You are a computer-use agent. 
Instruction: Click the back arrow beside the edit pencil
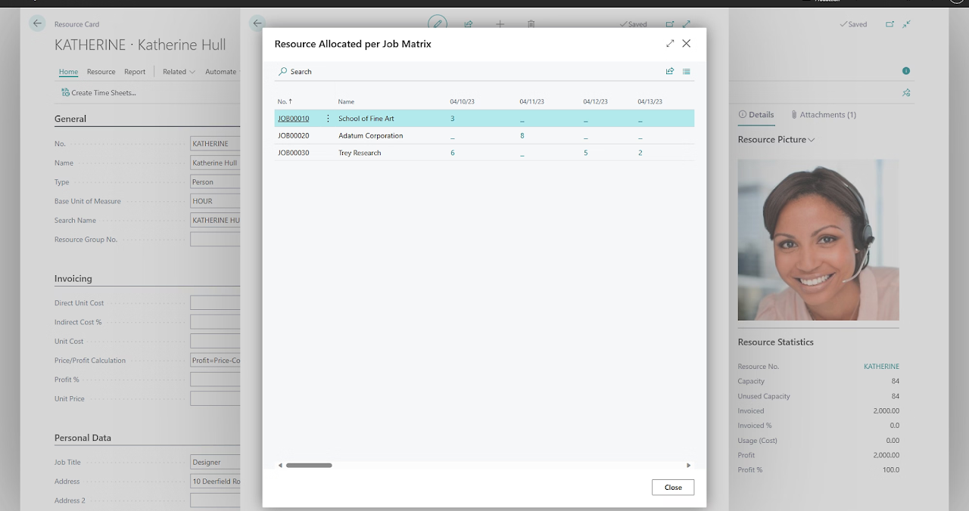point(257,23)
